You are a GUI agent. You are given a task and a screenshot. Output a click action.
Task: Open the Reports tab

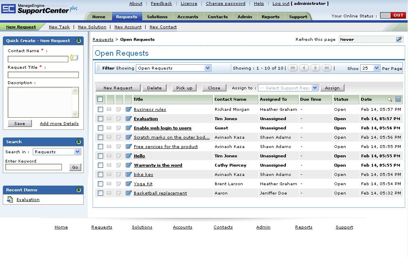point(271,17)
